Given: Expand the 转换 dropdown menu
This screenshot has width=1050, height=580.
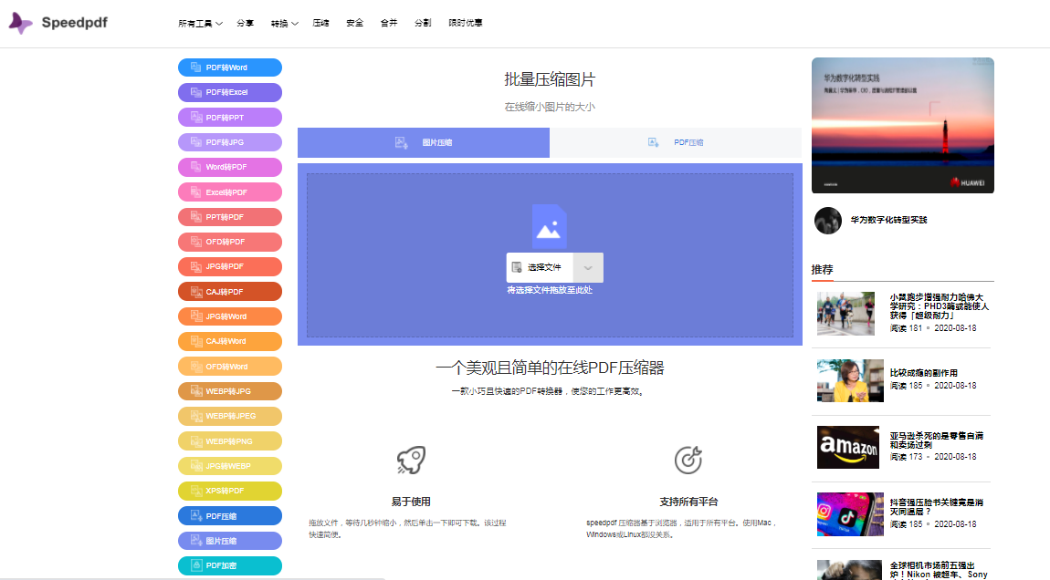Looking at the screenshot, I should [285, 24].
